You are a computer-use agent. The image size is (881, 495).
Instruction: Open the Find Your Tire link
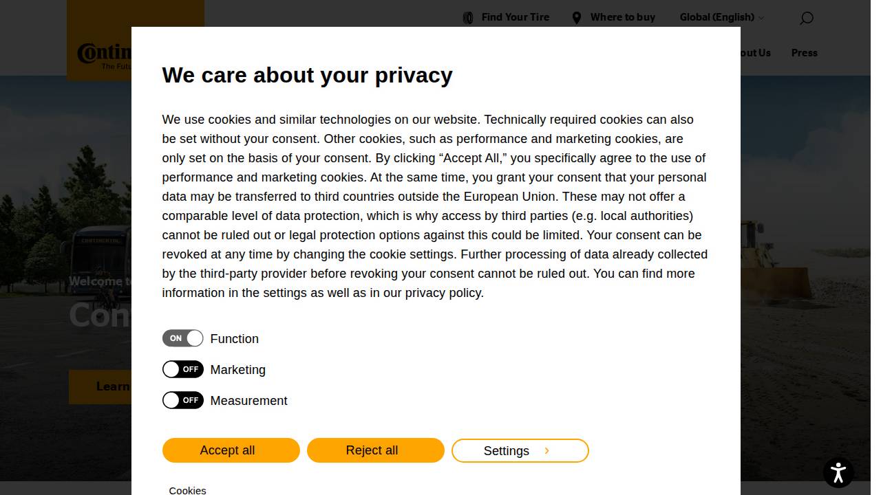tap(515, 17)
